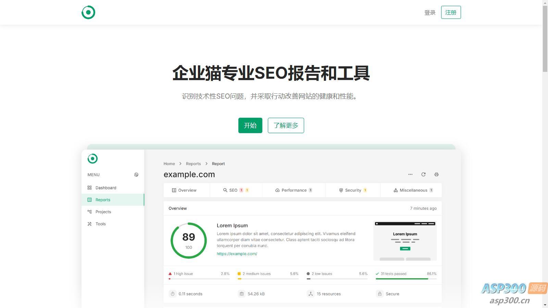Viewport: 548px width, 308px height.
Task: Click the lock icon beside Secure
Action: 379,294
